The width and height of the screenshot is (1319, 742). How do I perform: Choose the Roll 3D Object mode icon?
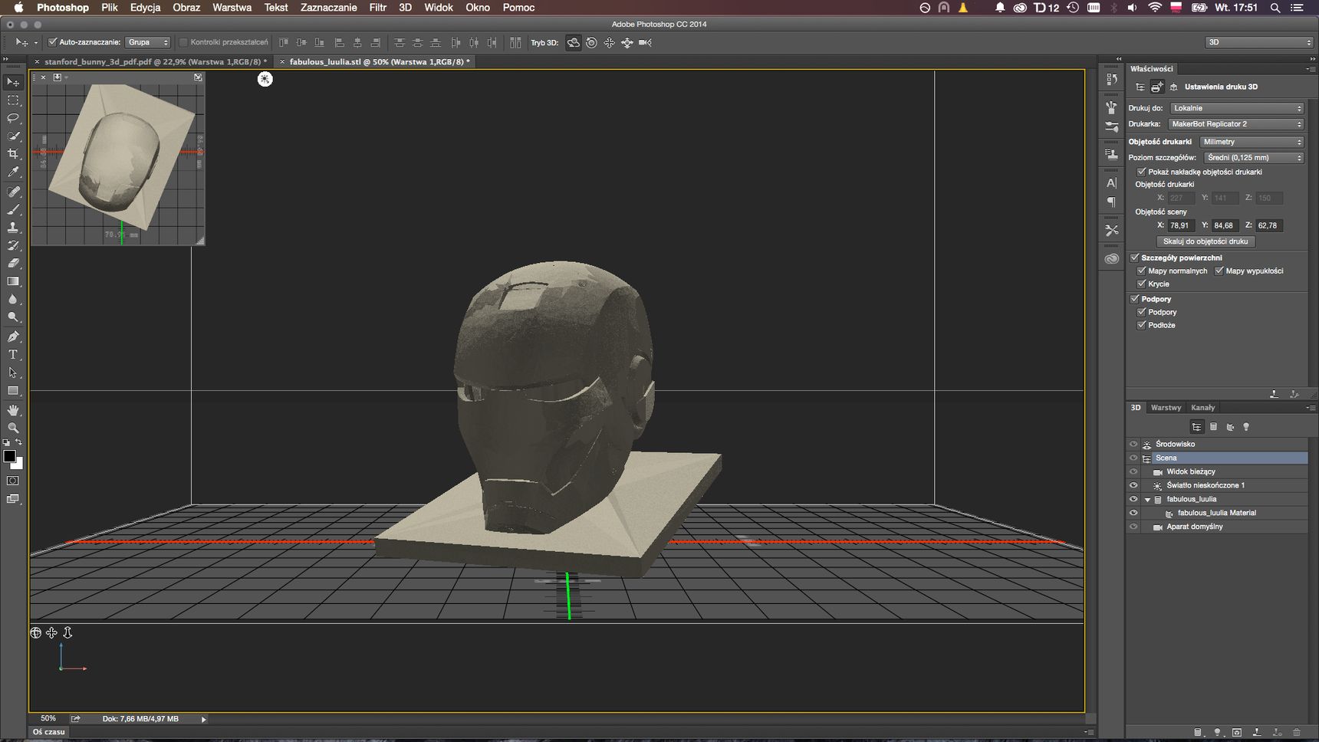pyautogui.click(x=591, y=43)
